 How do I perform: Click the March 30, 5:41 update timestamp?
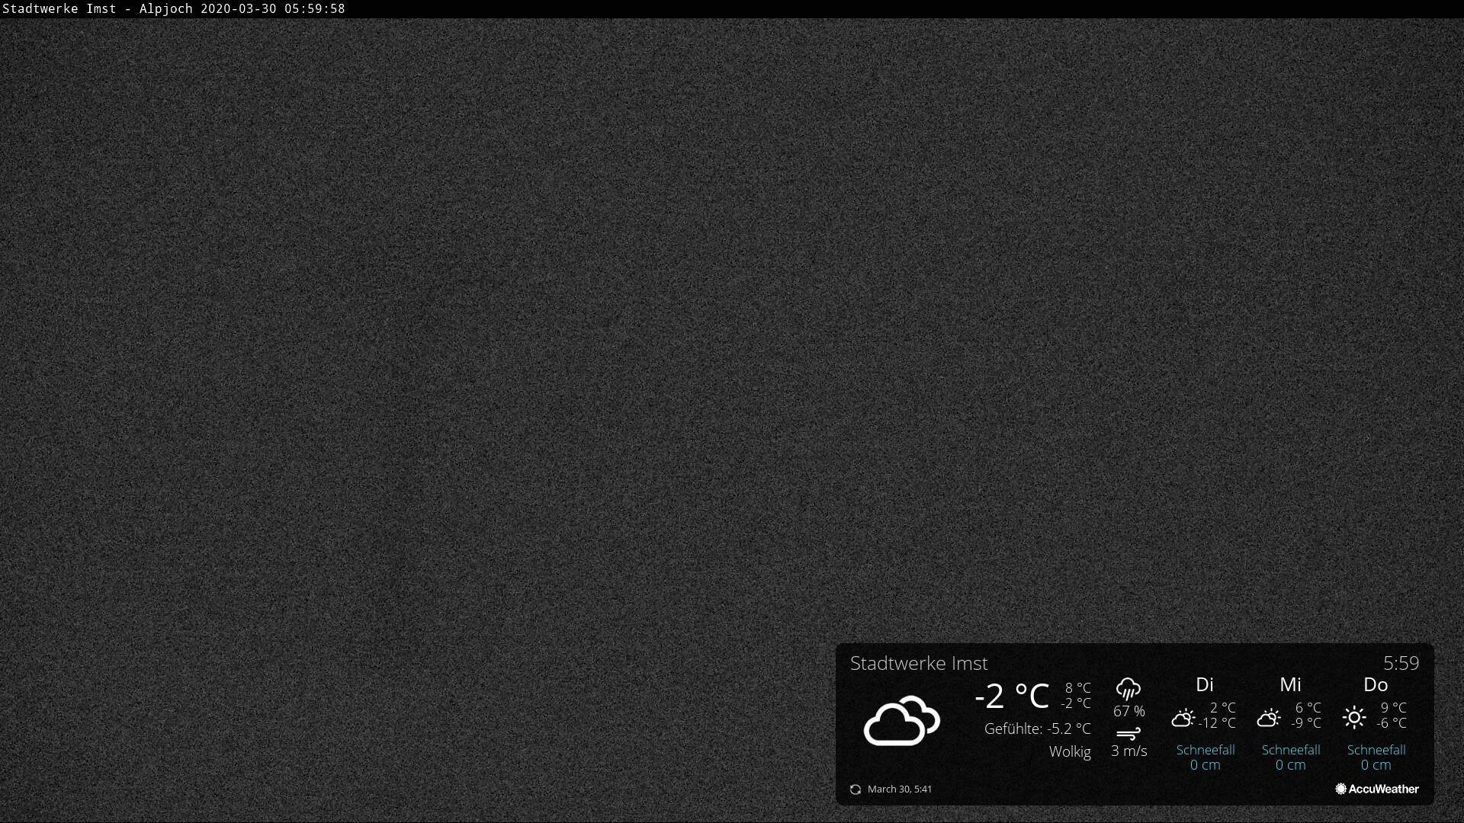click(900, 789)
